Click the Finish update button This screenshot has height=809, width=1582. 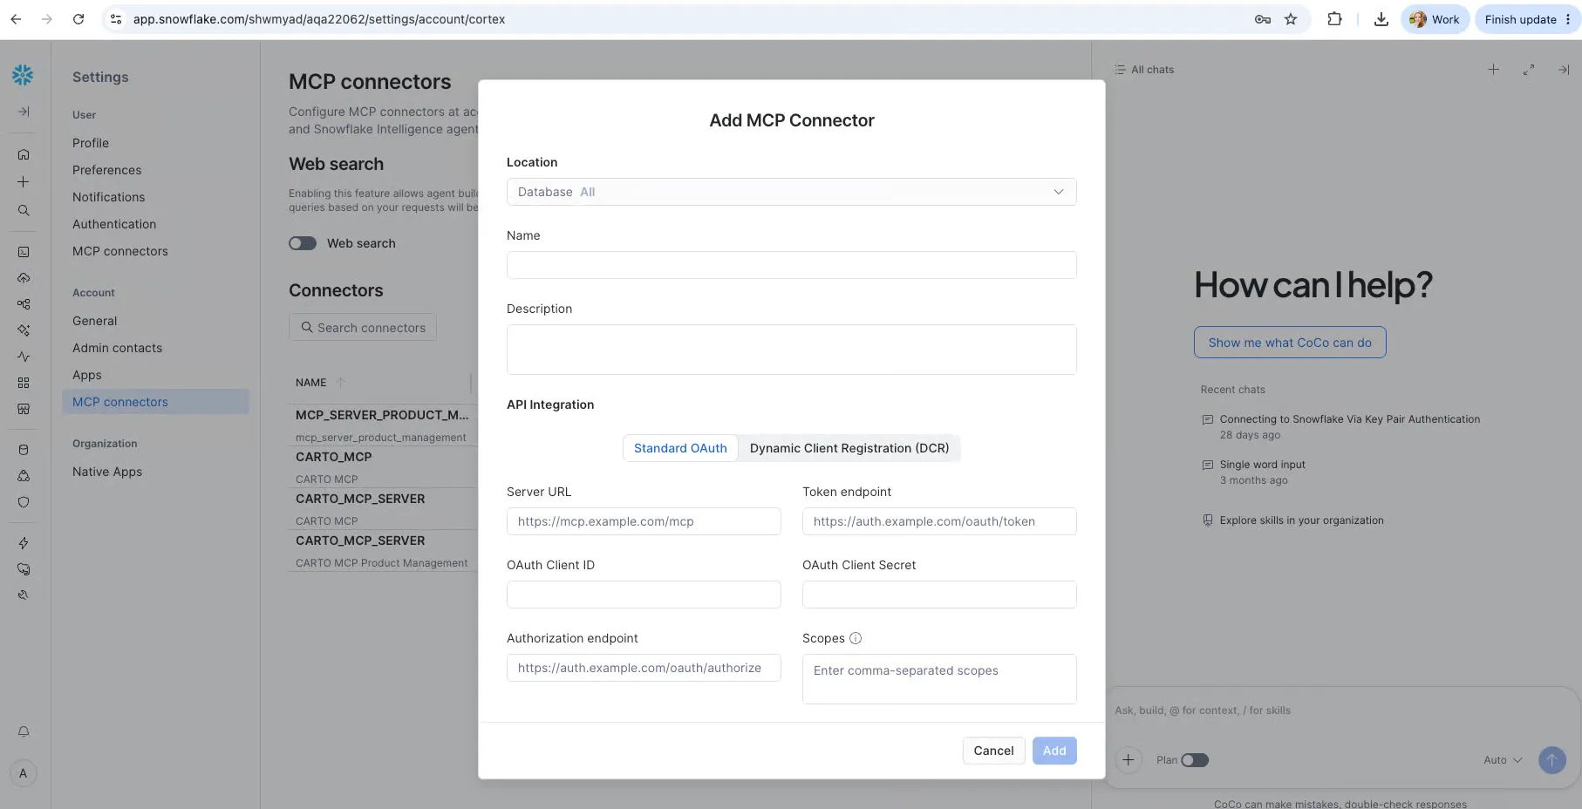click(x=1520, y=19)
